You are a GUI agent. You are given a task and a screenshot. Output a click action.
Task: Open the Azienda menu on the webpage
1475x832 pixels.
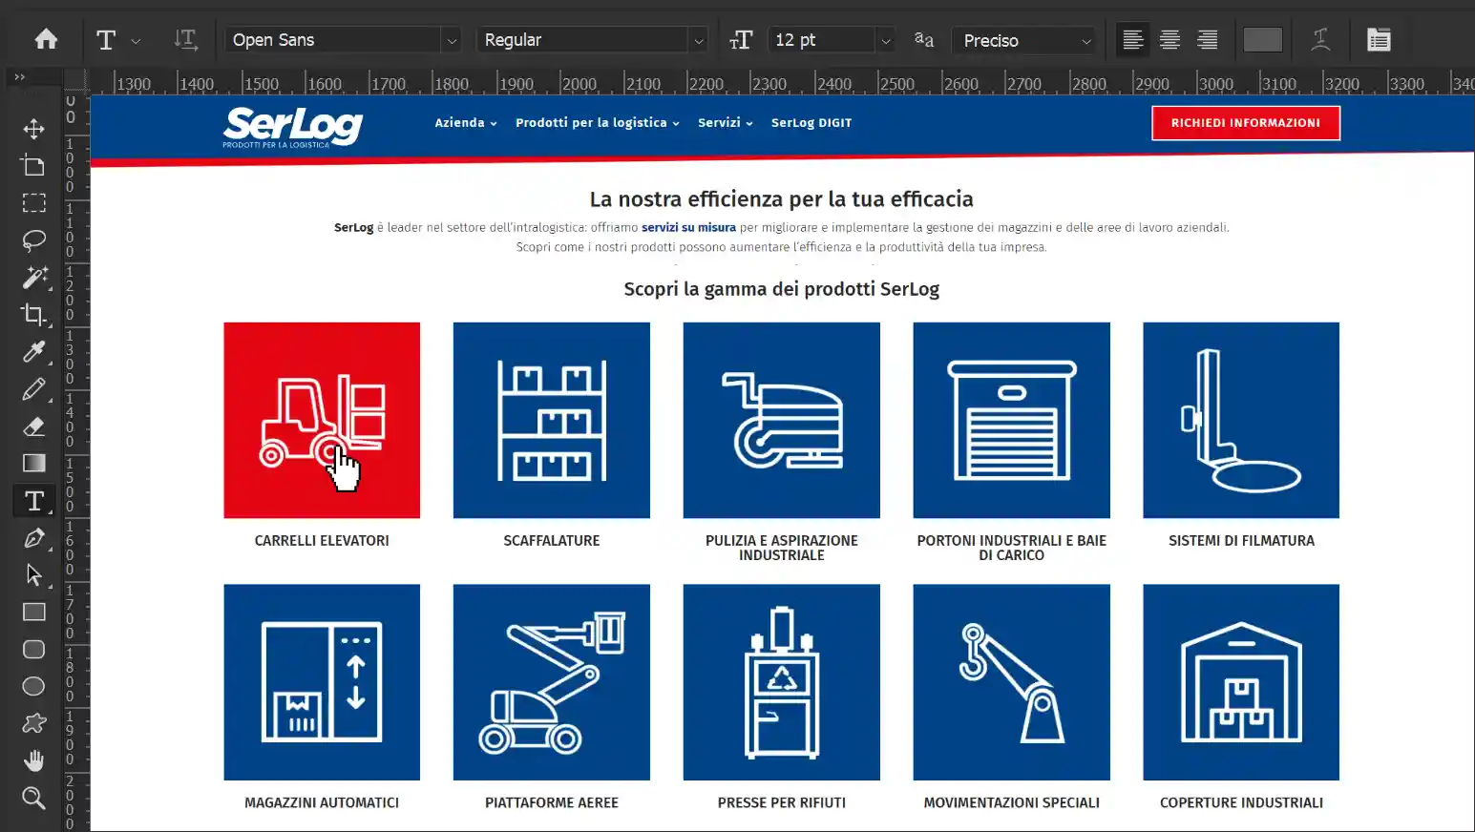click(465, 123)
